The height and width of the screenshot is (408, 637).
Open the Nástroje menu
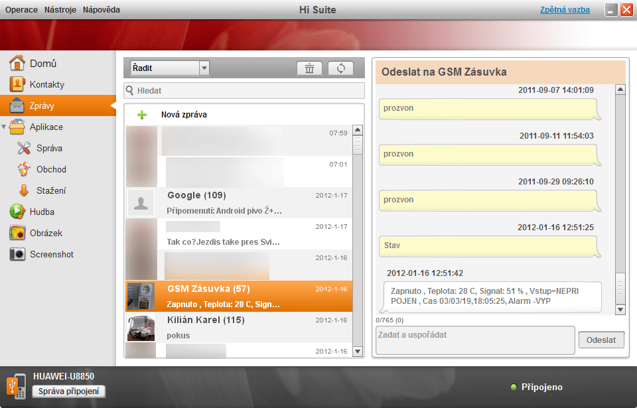(x=60, y=10)
